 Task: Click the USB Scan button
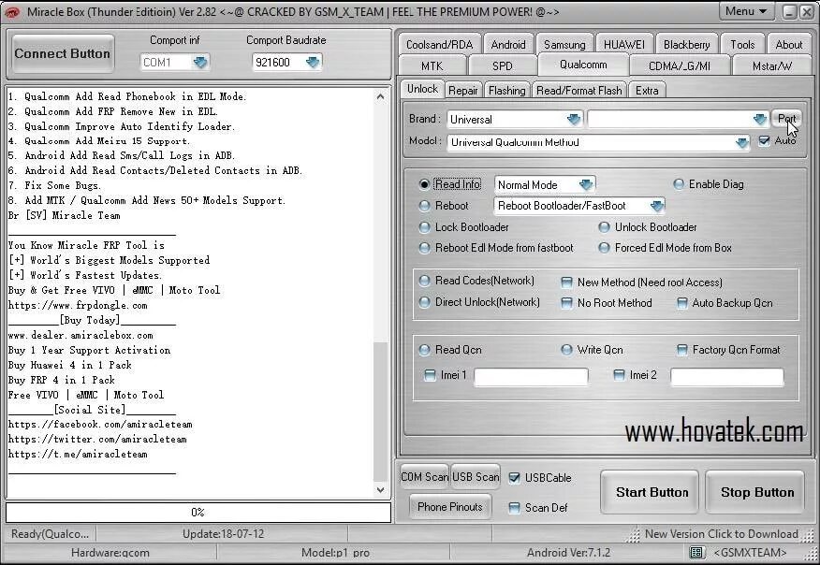[x=476, y=477]
